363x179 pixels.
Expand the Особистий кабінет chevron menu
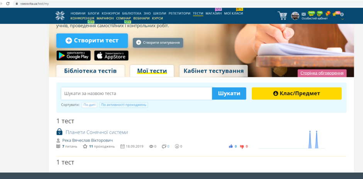[342, 19]
